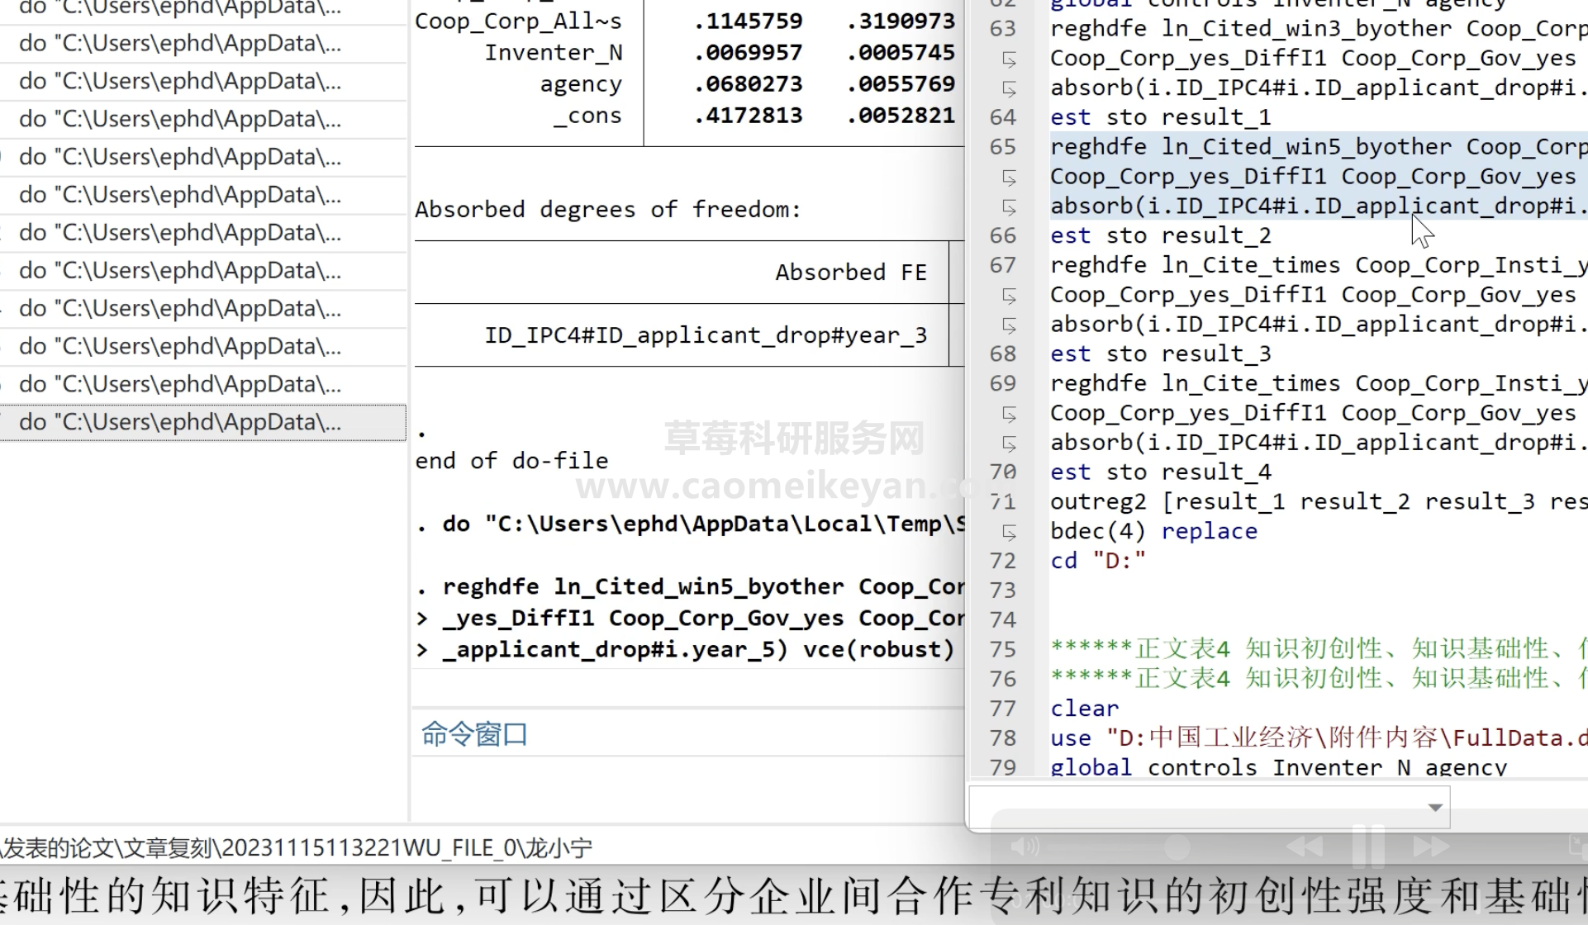Click the 'est sto result_2' line
Viewport: 1588px width, 925px height.
pyautogui.click(x=1160, y=235)
